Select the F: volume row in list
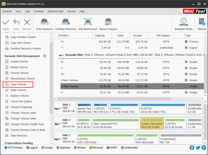The height and width of the screenshot is (155, 208). [x=132, y=92]
